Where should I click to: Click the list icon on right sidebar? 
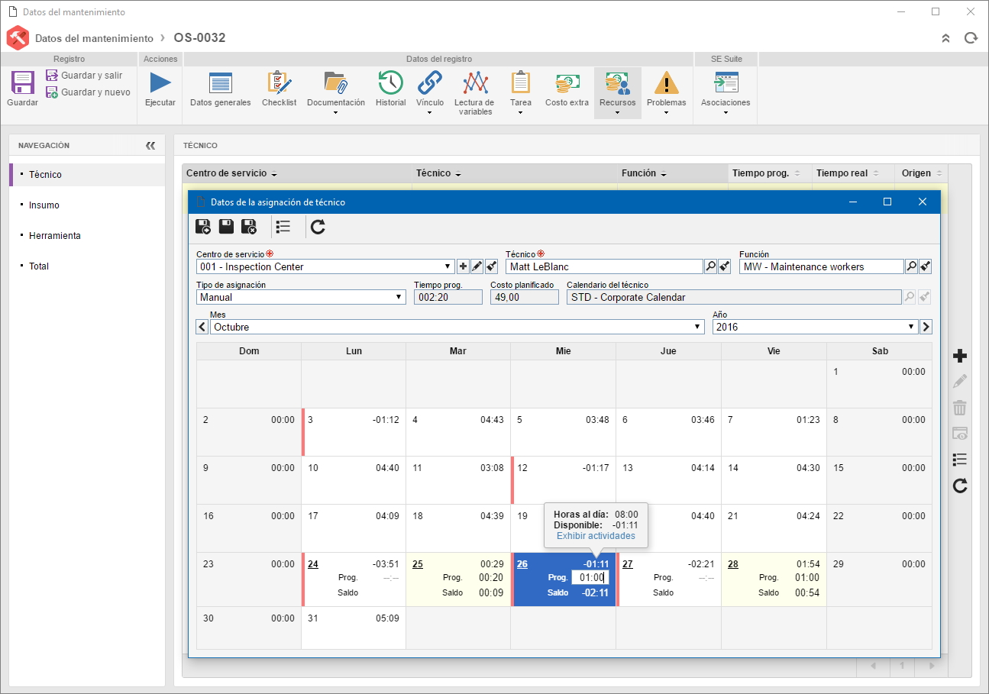coord(960,460)
